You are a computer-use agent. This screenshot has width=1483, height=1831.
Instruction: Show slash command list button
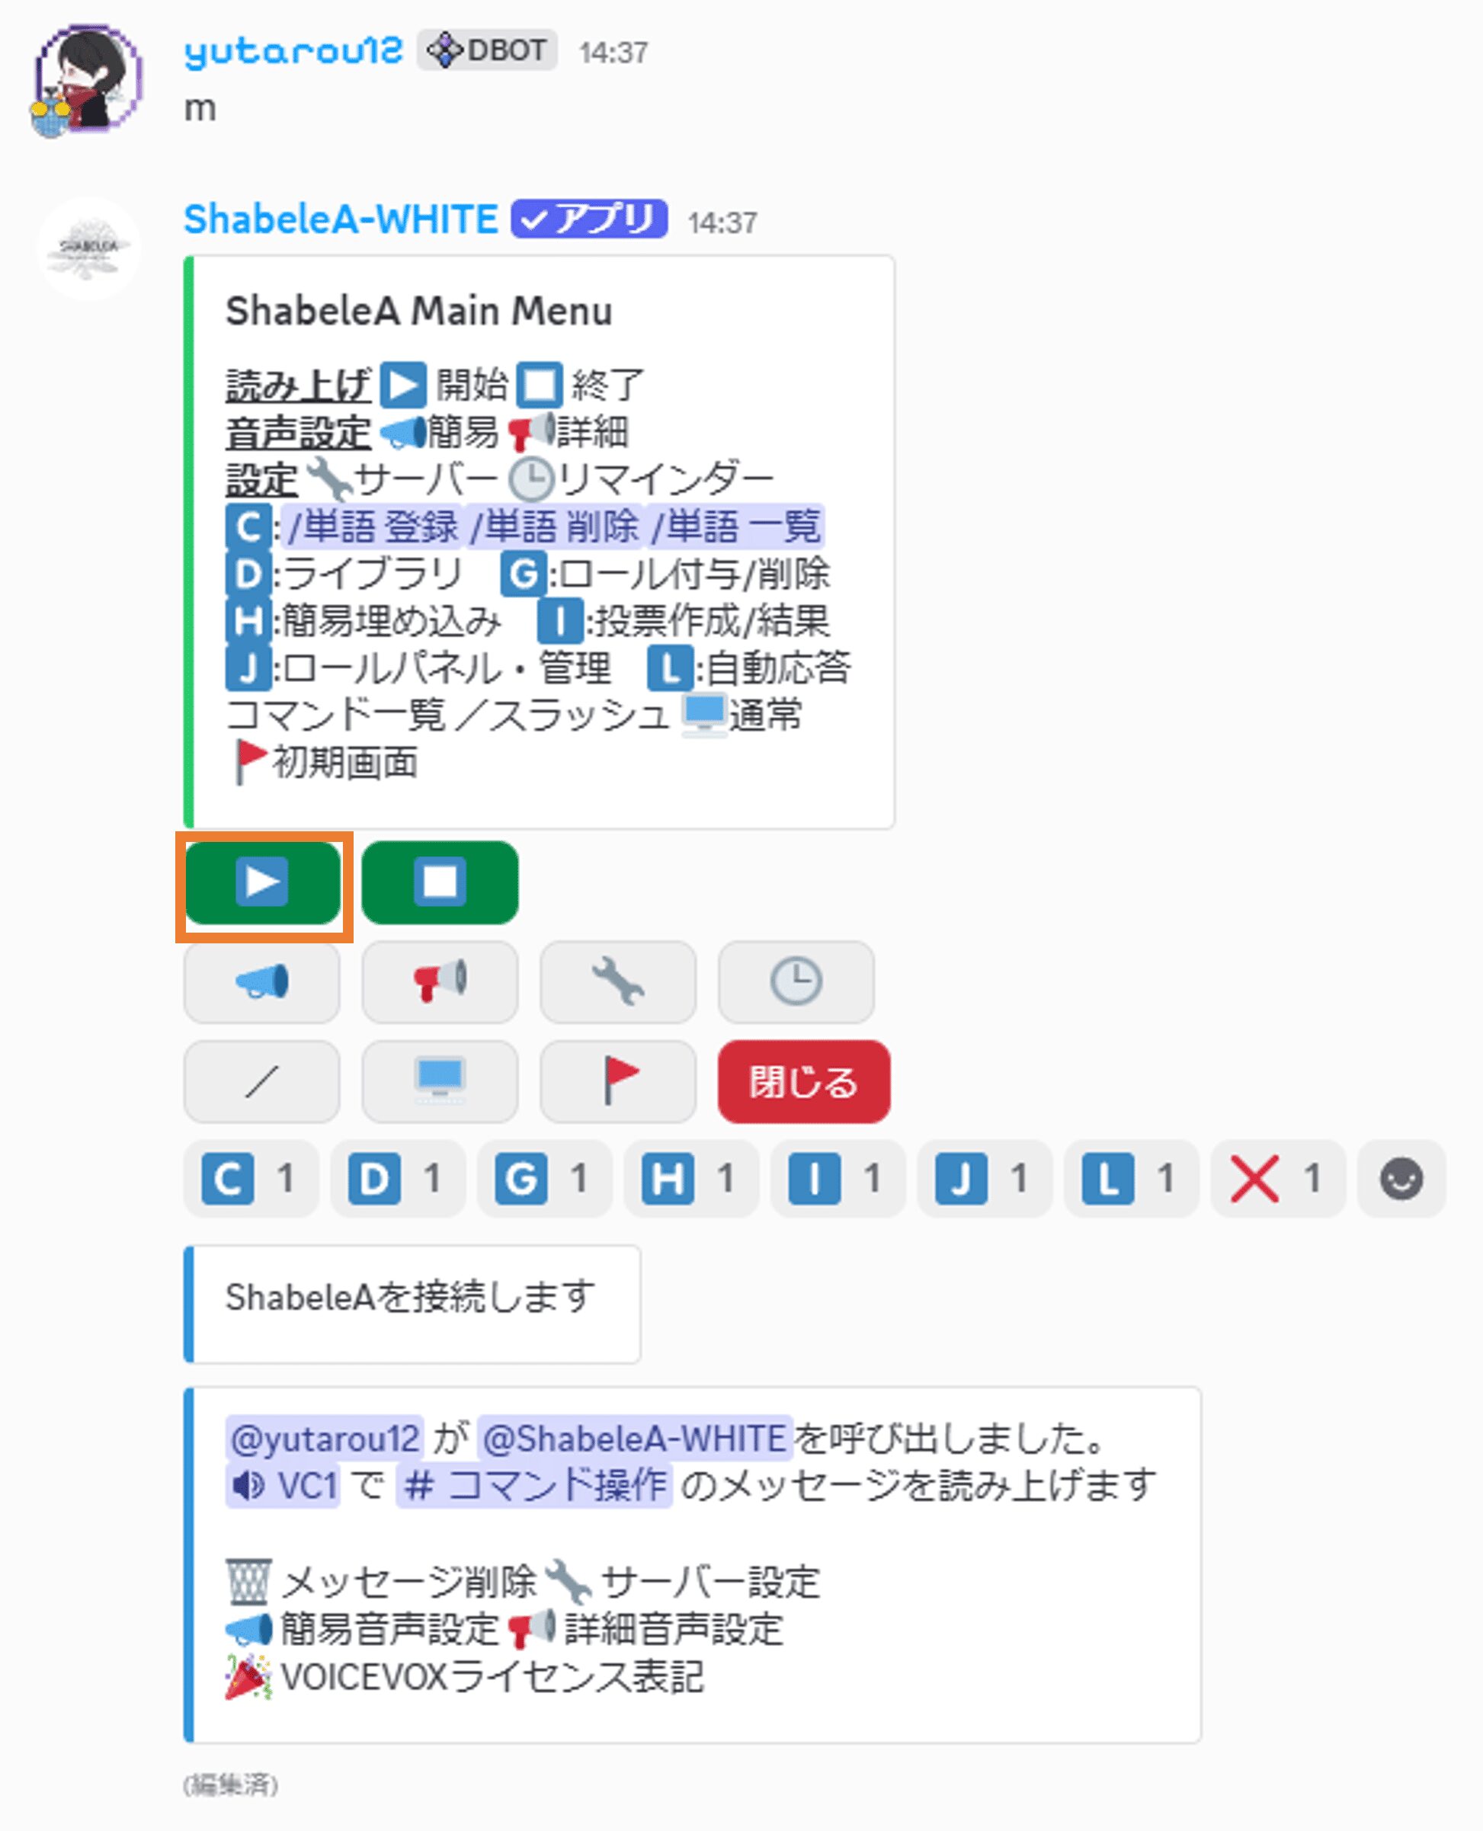(x=262, y=1081)
